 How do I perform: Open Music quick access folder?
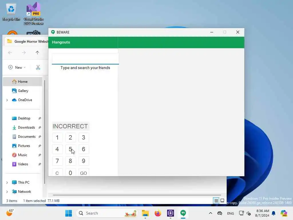click(x=23, y=155)
